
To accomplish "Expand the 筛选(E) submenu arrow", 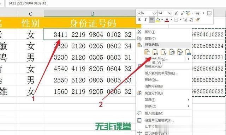I will [x=189, y=99].
